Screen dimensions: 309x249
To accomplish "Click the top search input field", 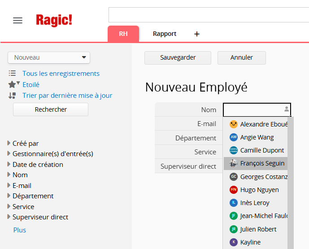I will click(209, 15).
